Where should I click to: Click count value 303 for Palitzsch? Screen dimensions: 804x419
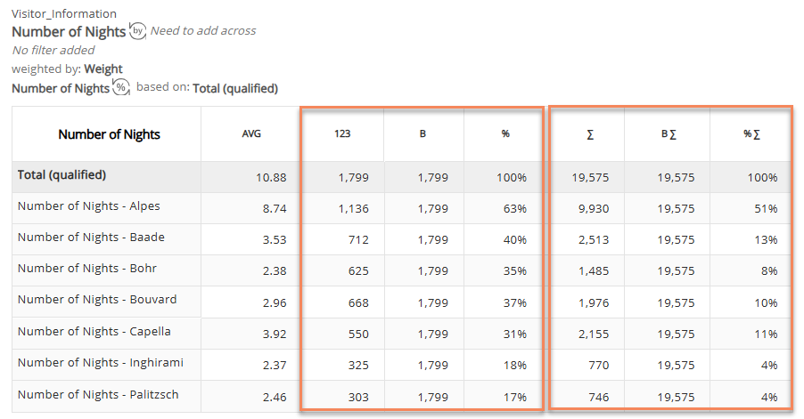coord(358,397)
